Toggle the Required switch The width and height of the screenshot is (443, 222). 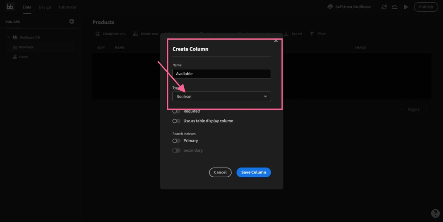176,111
